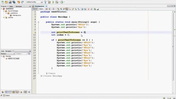Switch to the Projects tab

click(x=4, y=6)
